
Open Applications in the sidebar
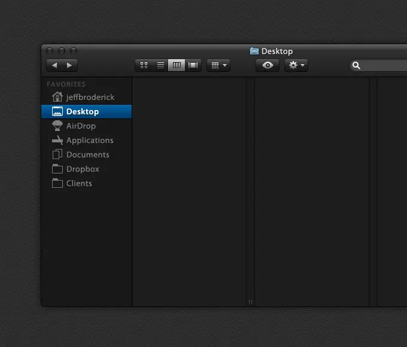coord(87,140)
